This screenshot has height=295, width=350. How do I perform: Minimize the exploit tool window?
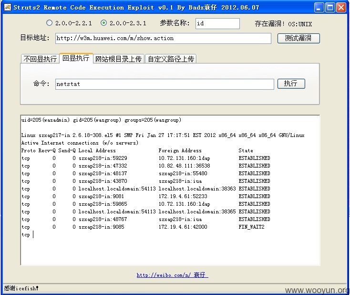[x=319, y=8]
